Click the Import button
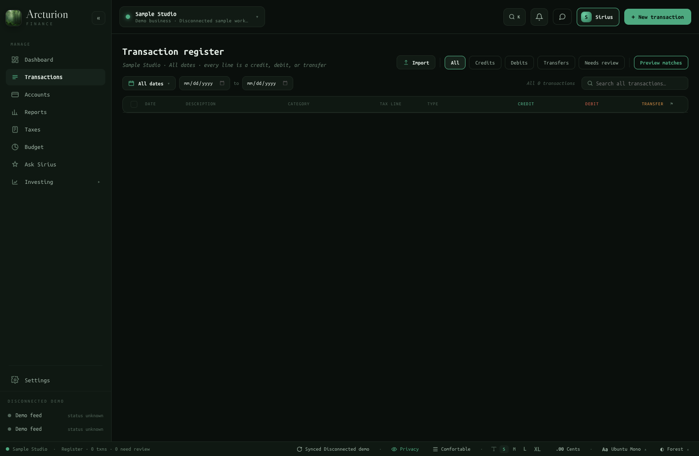 click(416, 63)
